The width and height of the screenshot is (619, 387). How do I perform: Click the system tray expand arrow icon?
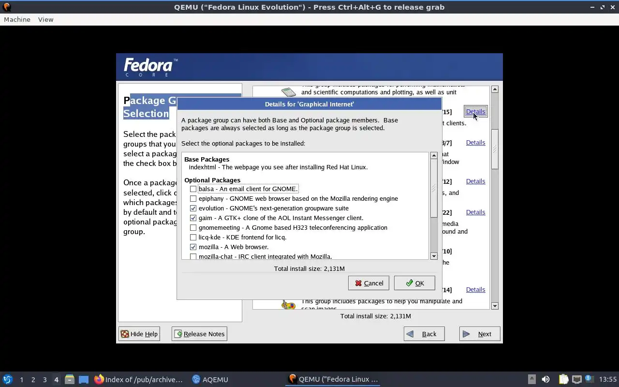531,379
